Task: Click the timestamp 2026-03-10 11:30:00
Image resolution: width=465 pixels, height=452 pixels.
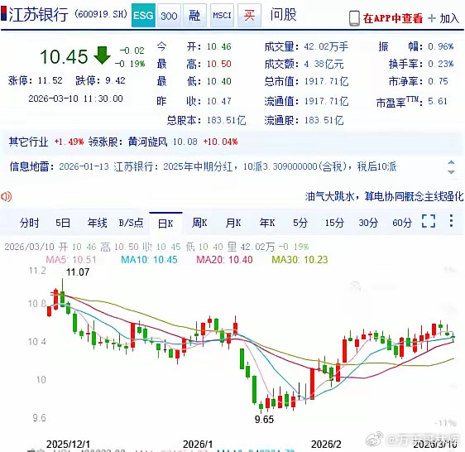Action: point(75,99)
